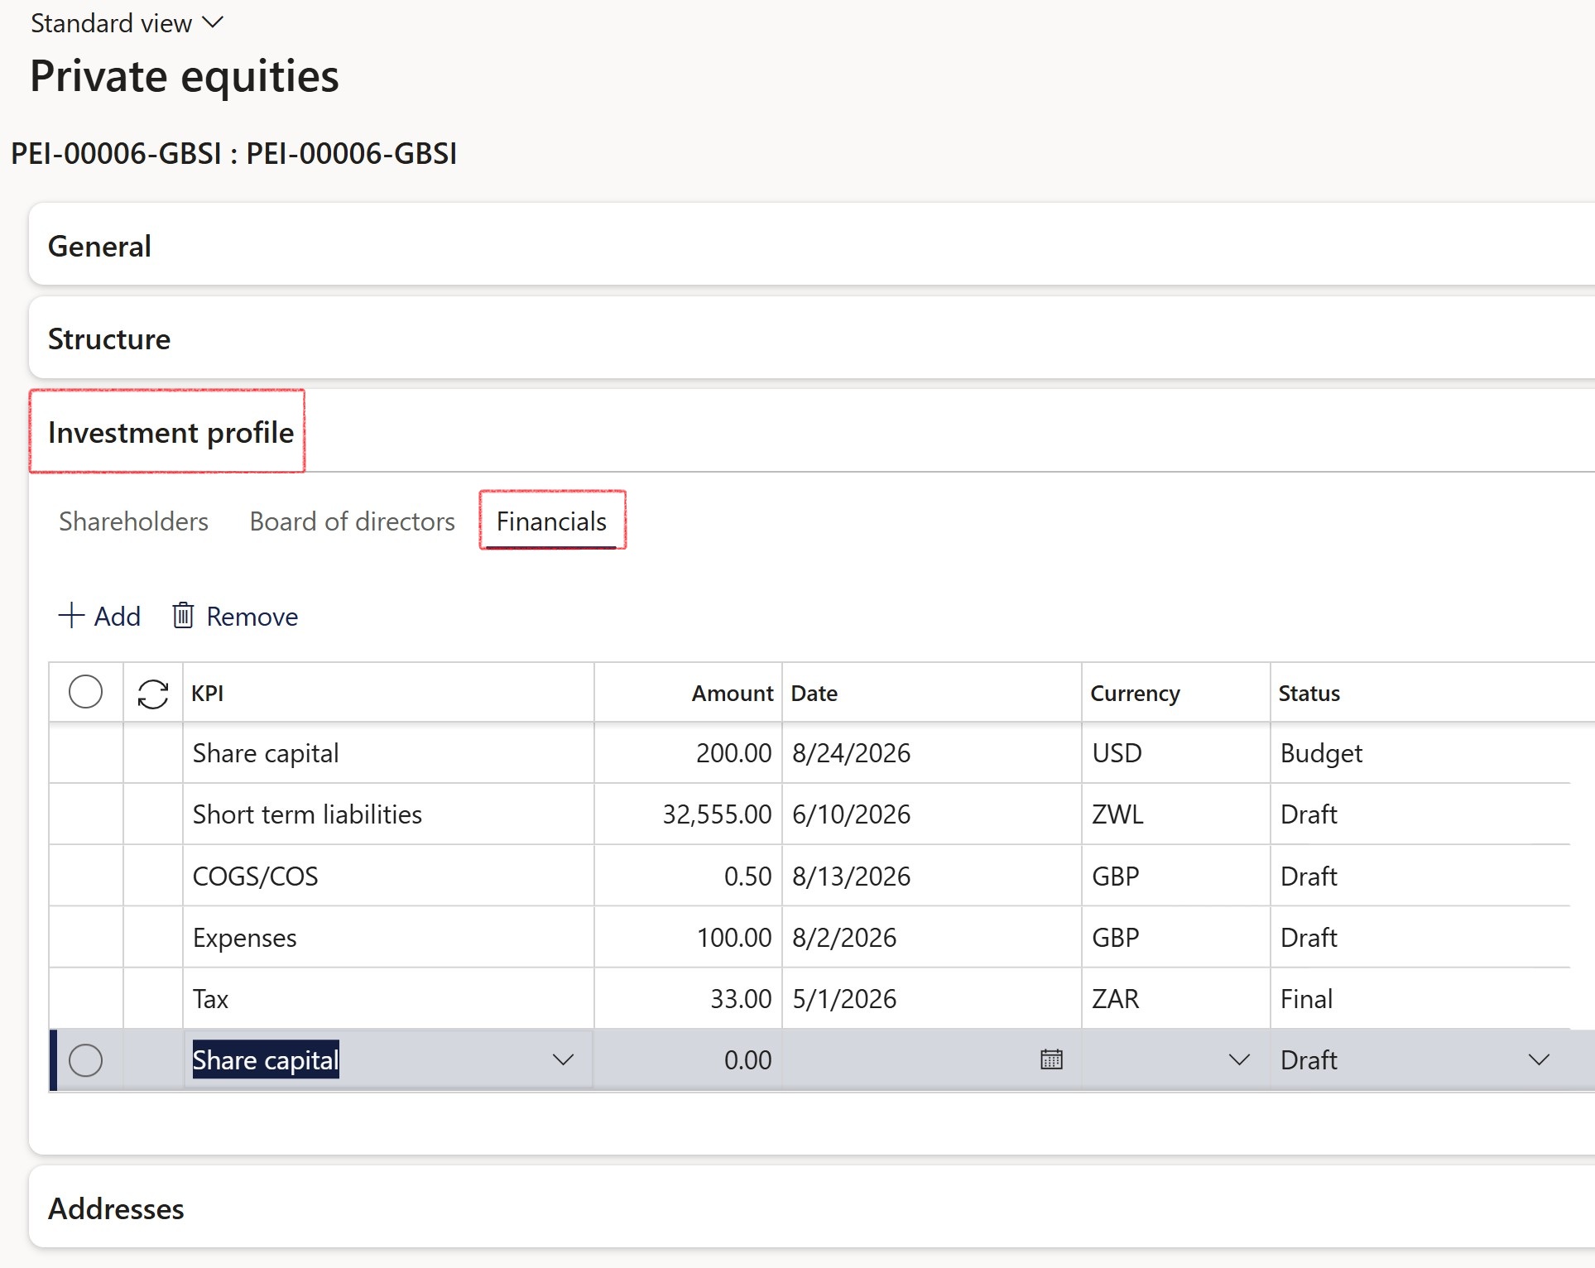
Task: Open the calendar date picker icon
Action: coord(1051,1060)
